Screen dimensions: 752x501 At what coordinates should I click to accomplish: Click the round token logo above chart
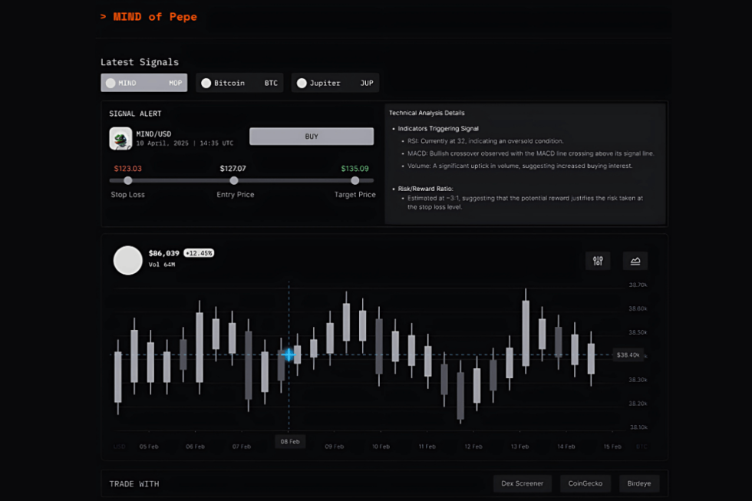click(128, 260)
